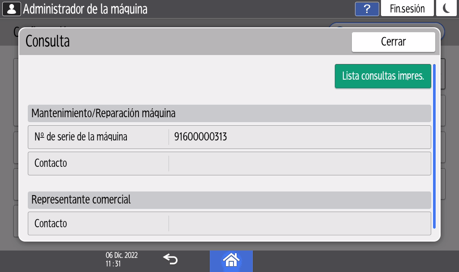The image size is (459, 272).
Task: Close the Consulta dialog with Cerrar
Action: (x=393, y=42)
